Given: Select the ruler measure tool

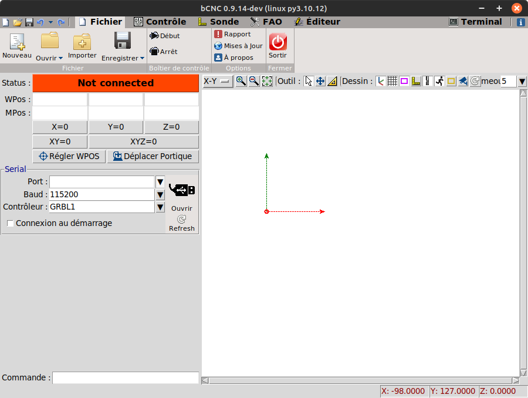Looking at the screenshot, I should [332, 82].
